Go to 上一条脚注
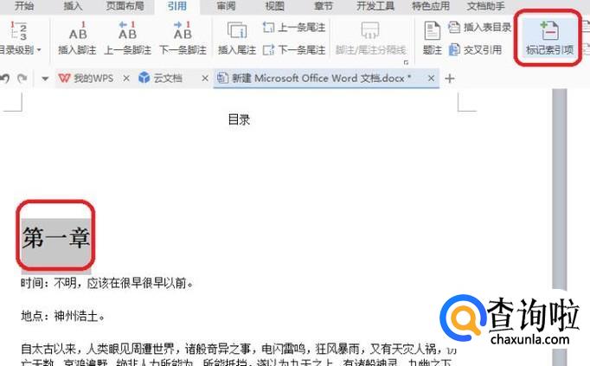Image resolution: width=590 pixels, height=366 pixels. point(127,38)
